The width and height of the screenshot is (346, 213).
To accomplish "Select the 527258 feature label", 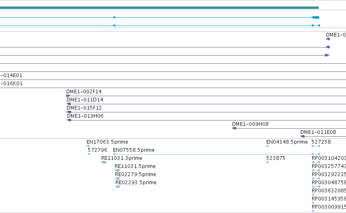I will 321,142.
